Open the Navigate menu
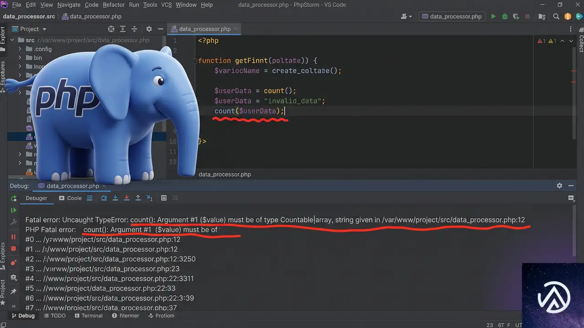This screenshot has width=584, height=328. click(x=69, y=5)
